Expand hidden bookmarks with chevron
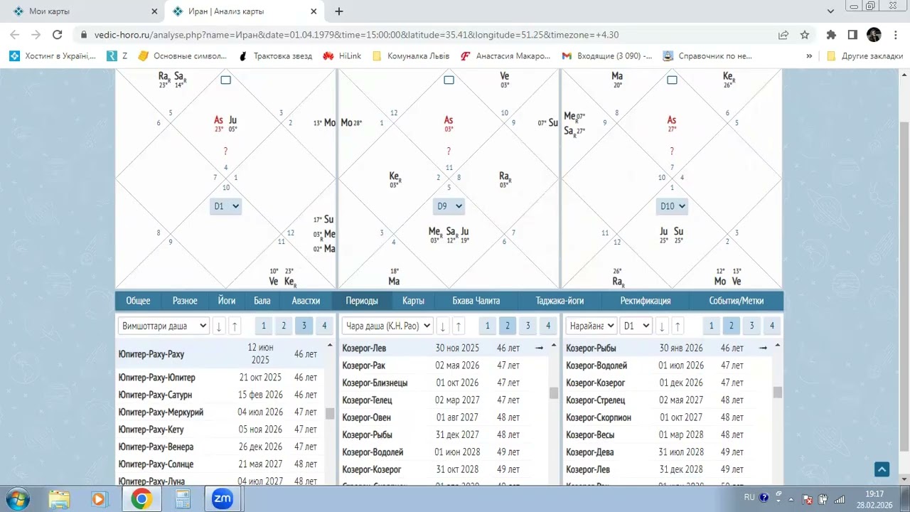 coord(809,55)
